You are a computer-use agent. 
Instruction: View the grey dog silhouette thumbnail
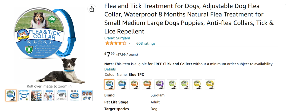coord(62,95)
